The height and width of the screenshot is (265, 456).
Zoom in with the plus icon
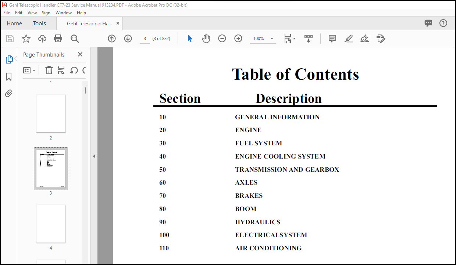(x=238, y=39)
